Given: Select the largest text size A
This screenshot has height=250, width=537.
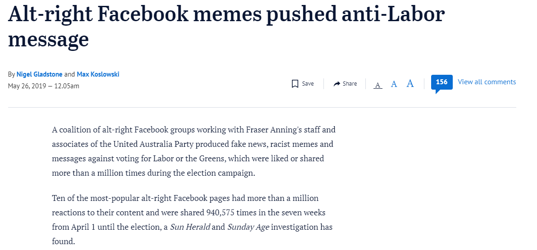Looking at the screenshot, I should pyautogui.click(x=410, y=83).
